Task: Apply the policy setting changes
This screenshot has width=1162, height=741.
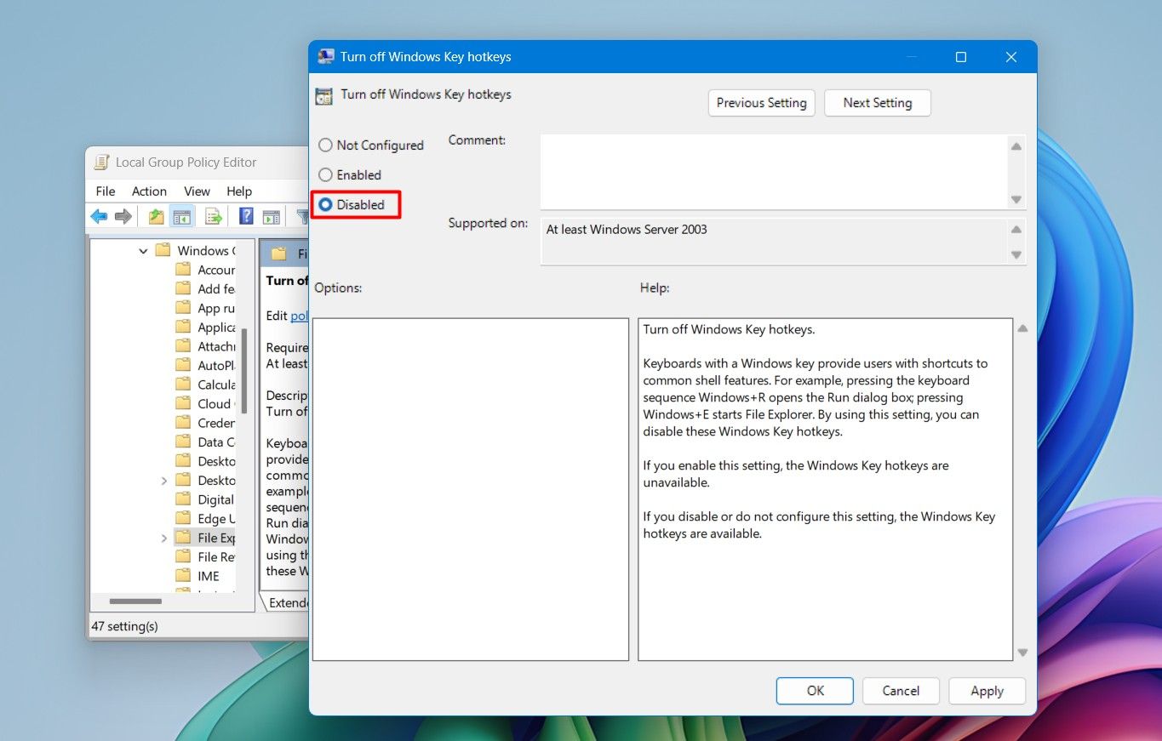Action: tap(987, 691)
